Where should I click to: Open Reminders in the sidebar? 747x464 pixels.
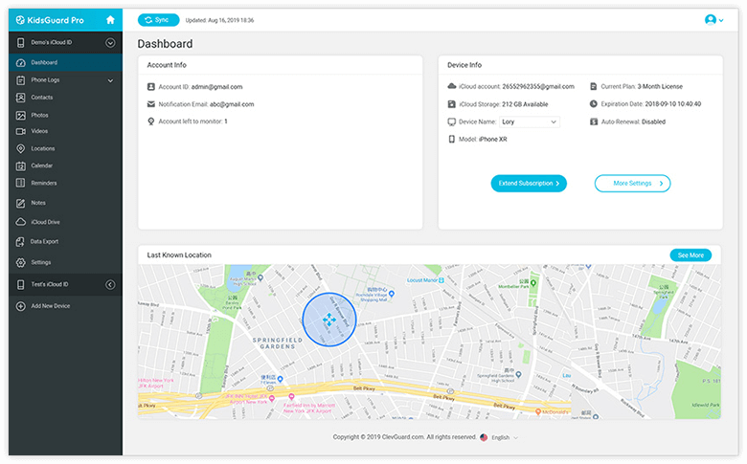65,183
